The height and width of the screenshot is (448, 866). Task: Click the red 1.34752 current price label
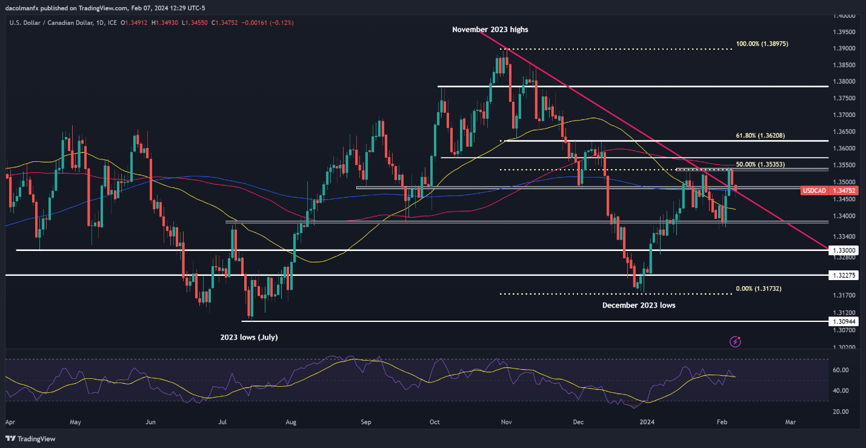point(844,190)
